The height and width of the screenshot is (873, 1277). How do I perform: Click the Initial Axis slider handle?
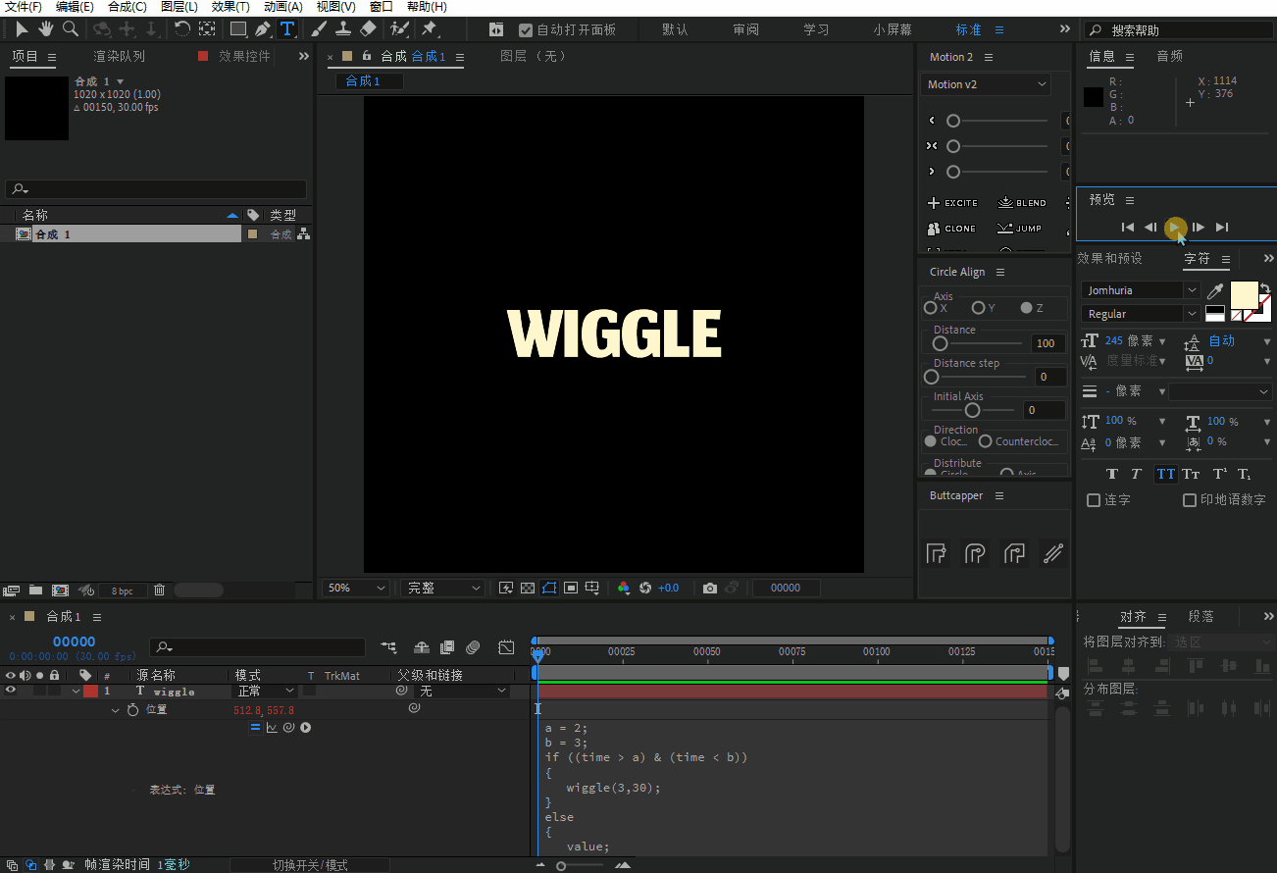click(x=972, y=410)
